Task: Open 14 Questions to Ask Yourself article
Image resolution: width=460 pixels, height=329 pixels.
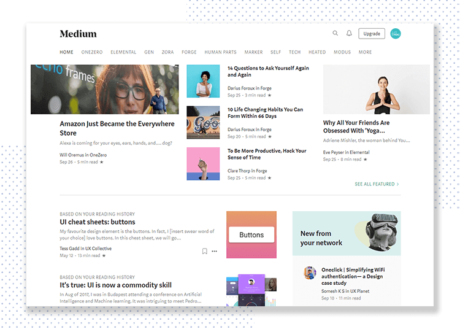Action: (x=268, y=71)
